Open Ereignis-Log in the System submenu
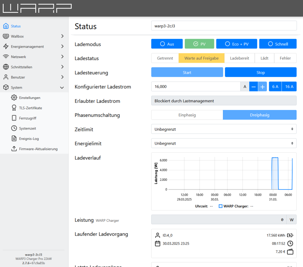This screenshot has height=267, width=303. click(29, 138)
